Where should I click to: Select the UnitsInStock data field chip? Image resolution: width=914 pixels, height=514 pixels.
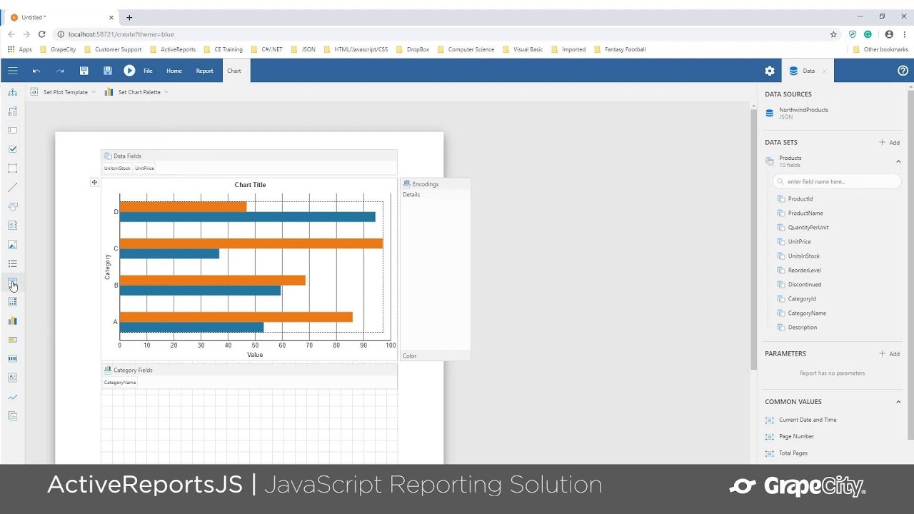click(x=117, y=168)
